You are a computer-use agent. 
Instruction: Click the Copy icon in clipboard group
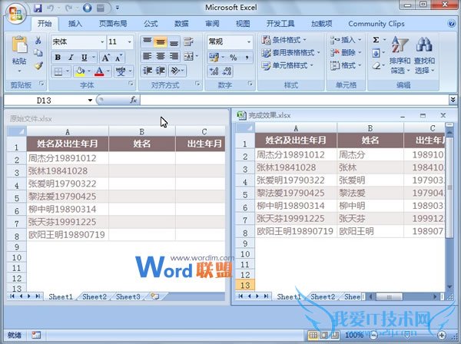click(38, 53)
